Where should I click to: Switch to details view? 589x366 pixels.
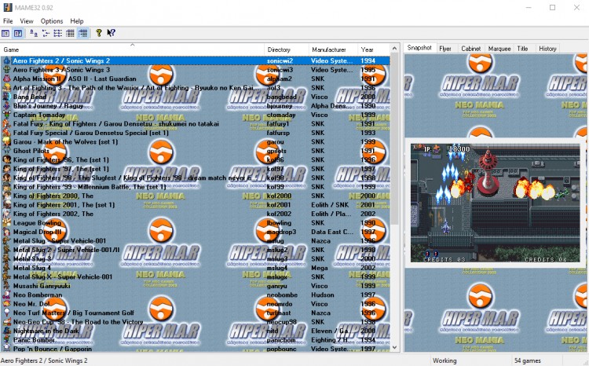(x=70, y=34)
